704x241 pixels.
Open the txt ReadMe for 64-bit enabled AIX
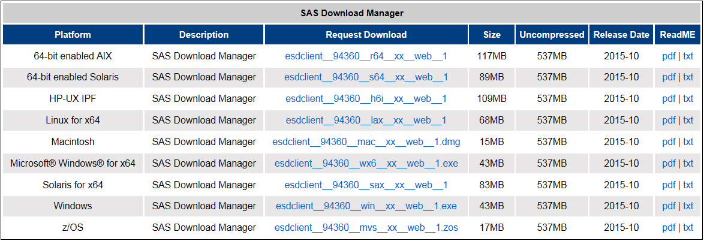click(688, 56)
